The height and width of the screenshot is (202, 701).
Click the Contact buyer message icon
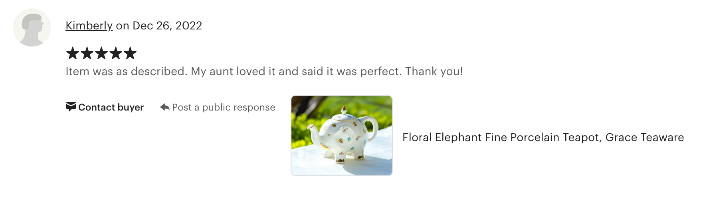tap(71, 107)
